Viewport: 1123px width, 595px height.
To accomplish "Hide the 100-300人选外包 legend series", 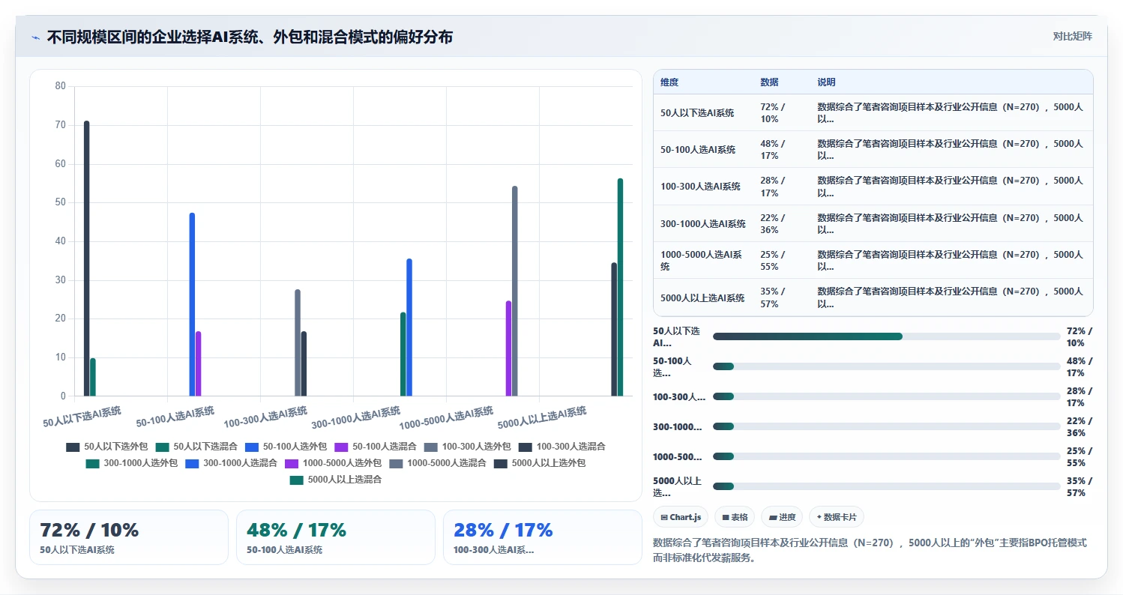I will [x=467, y=447].
